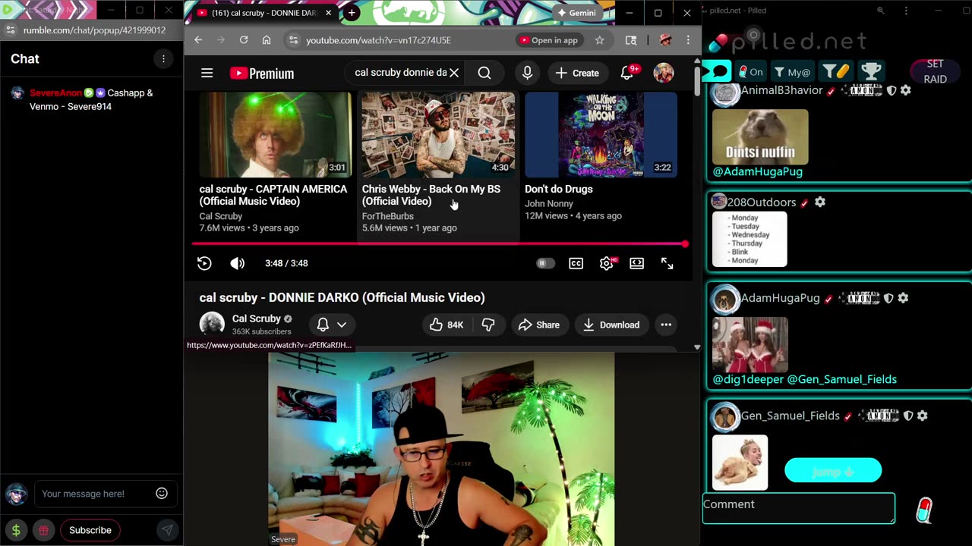The height and width of the screenshot is (546, 972).
Task: Open the browser three-dot menu
Action: tap(688, 40)
